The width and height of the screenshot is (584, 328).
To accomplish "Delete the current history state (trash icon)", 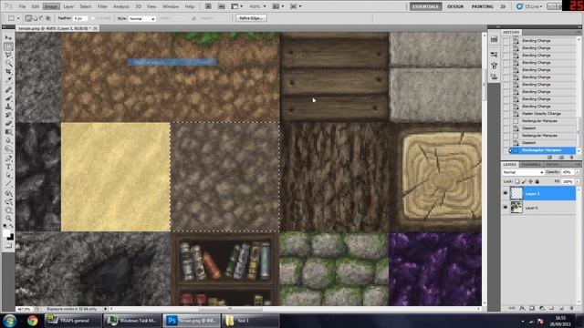I will coord(572,158).
